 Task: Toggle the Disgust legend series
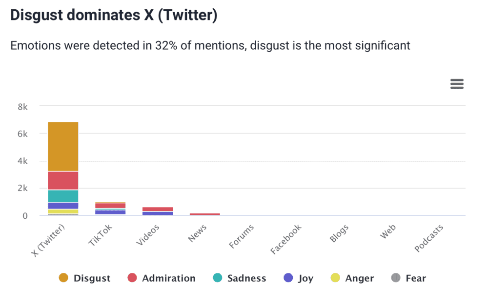point(92,278)
